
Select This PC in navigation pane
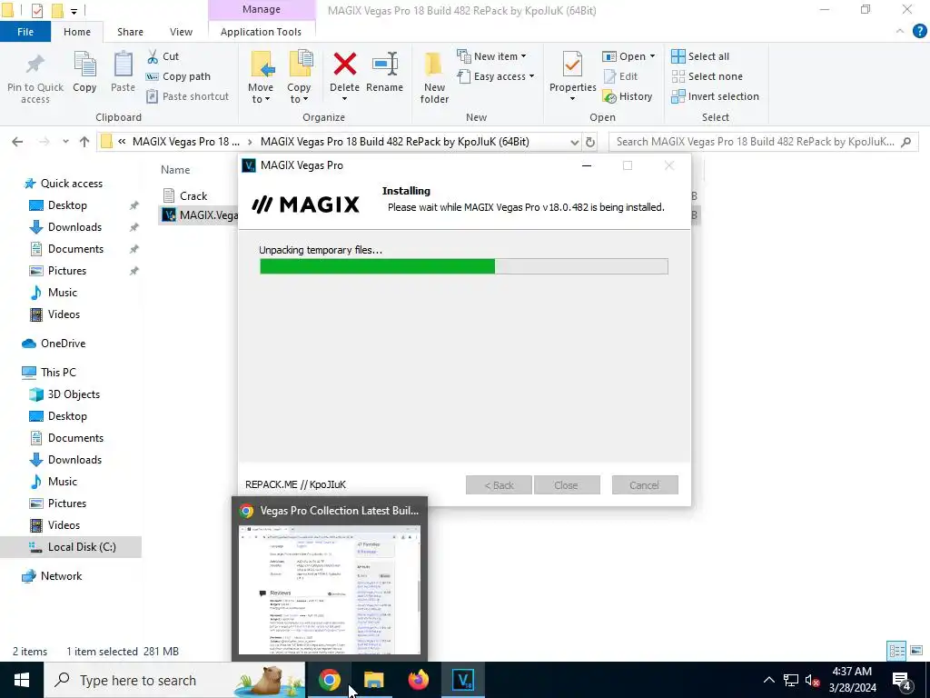[x=58, y=372]
